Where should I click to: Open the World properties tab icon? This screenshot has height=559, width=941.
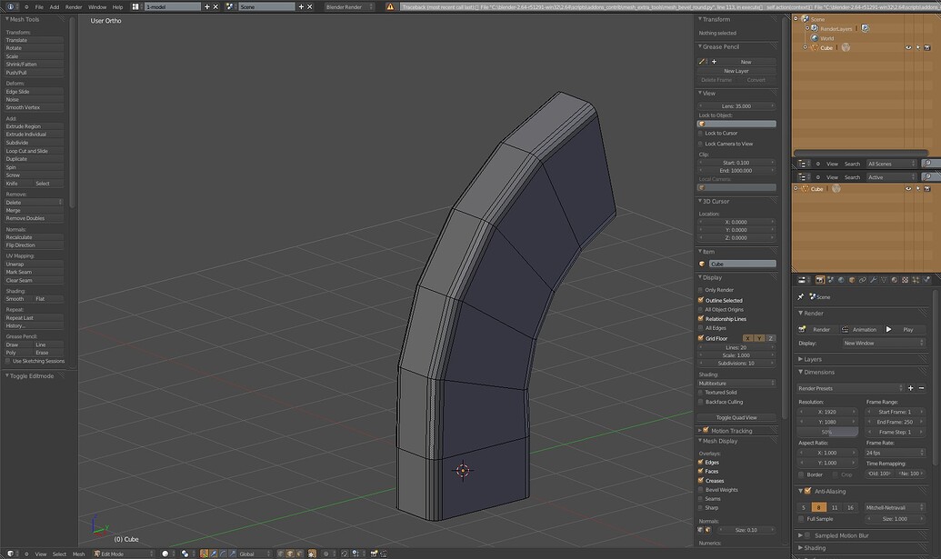841,280
